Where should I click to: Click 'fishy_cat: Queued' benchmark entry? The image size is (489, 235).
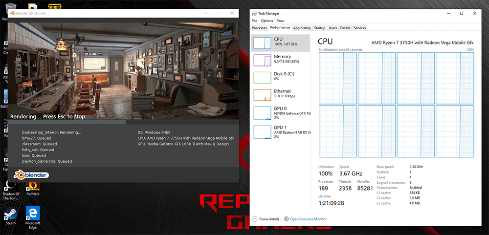38,150
